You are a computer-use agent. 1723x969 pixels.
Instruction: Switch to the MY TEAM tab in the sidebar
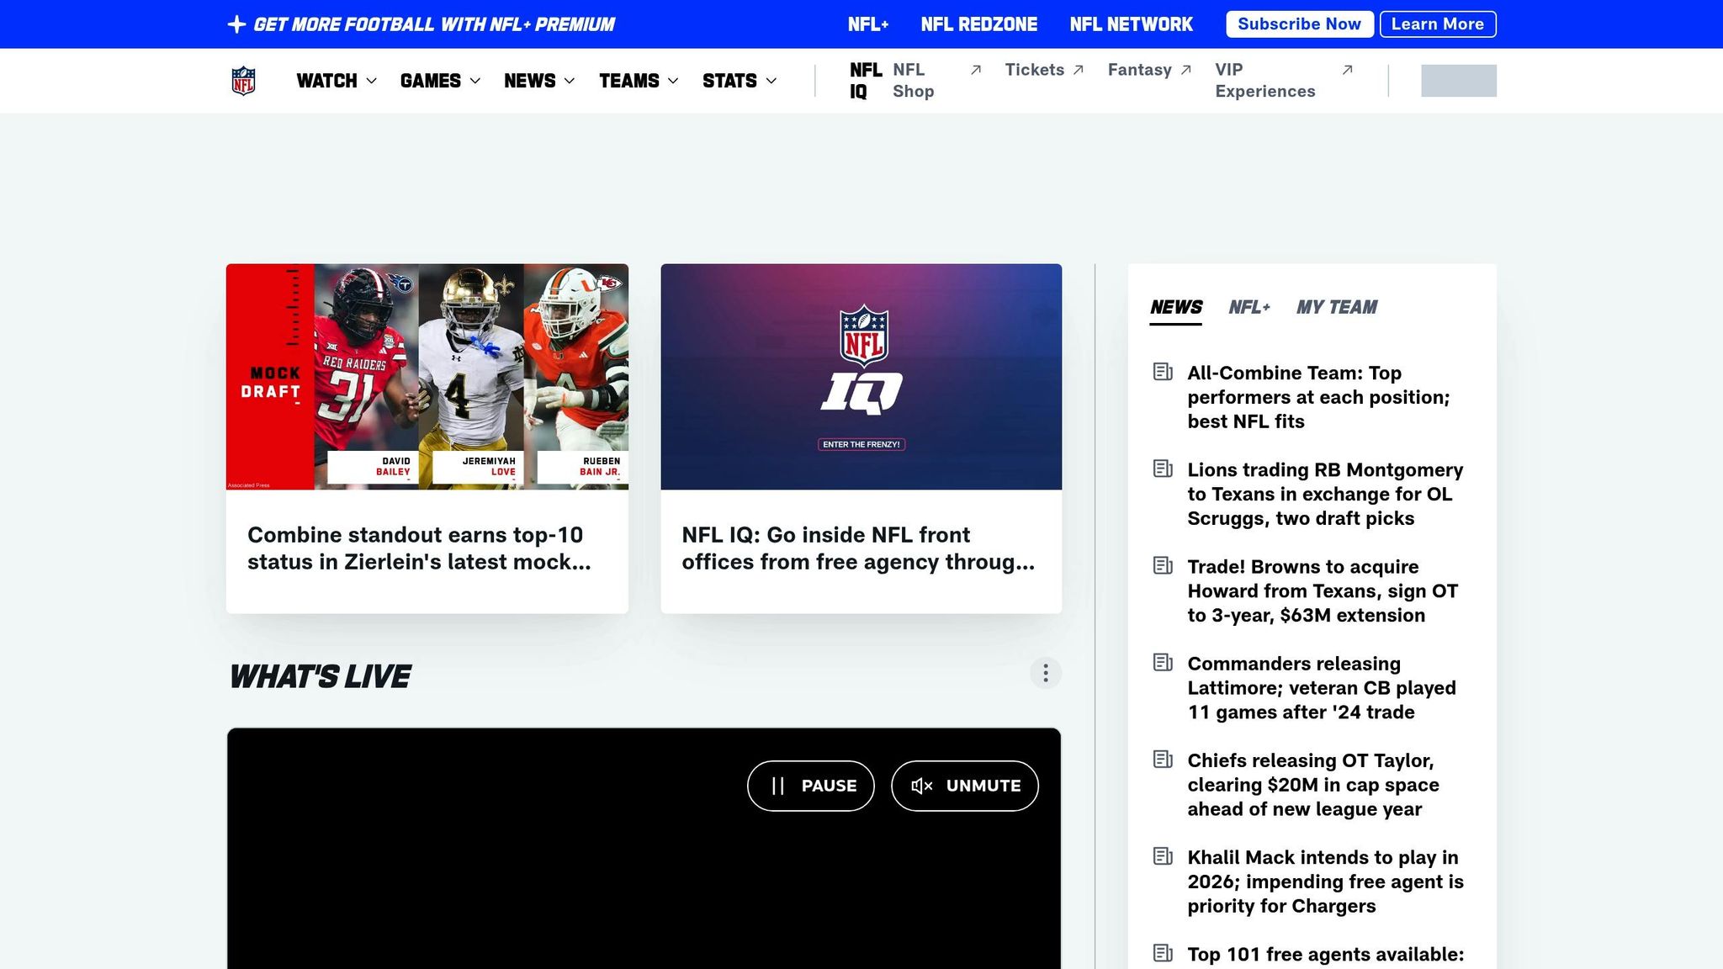1337,307
